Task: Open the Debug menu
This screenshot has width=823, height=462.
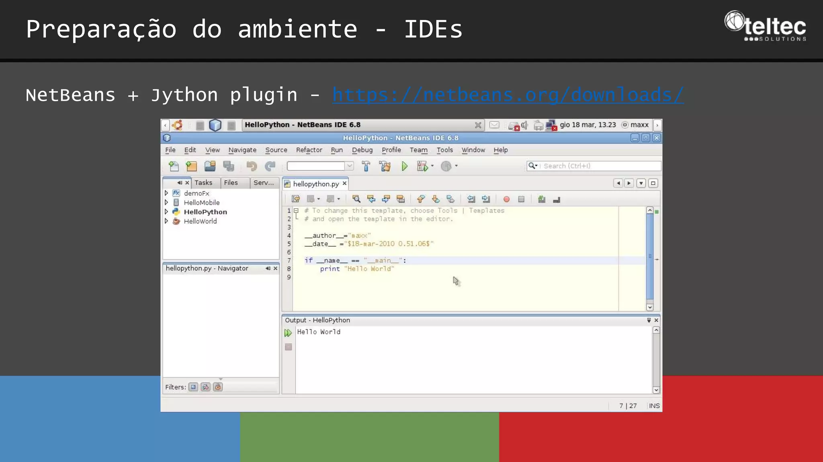Action: pos(362,150)
